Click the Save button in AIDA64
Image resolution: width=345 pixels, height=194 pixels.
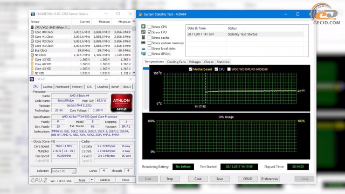219,179
